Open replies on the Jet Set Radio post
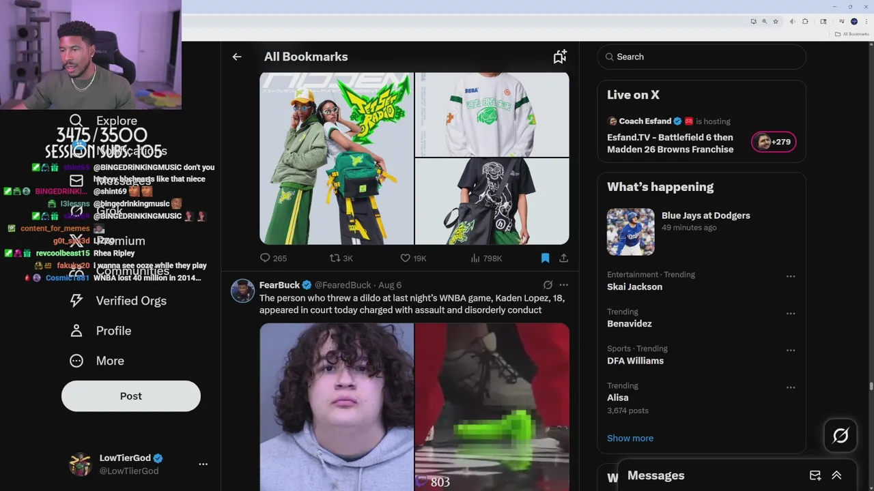 tap(273, 258)
